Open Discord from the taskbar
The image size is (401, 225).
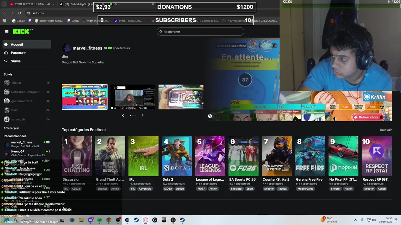tap(91, 220)
